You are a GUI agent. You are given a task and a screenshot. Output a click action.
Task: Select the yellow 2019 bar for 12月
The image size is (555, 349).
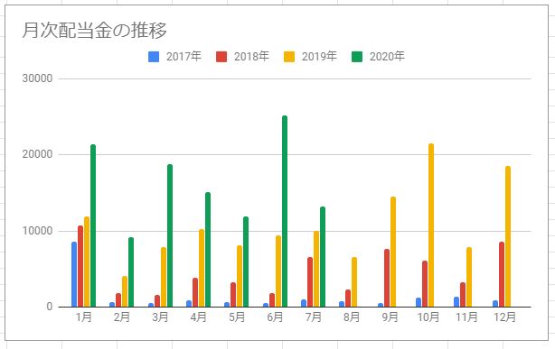pyautogui.click(x=508, y=236)
